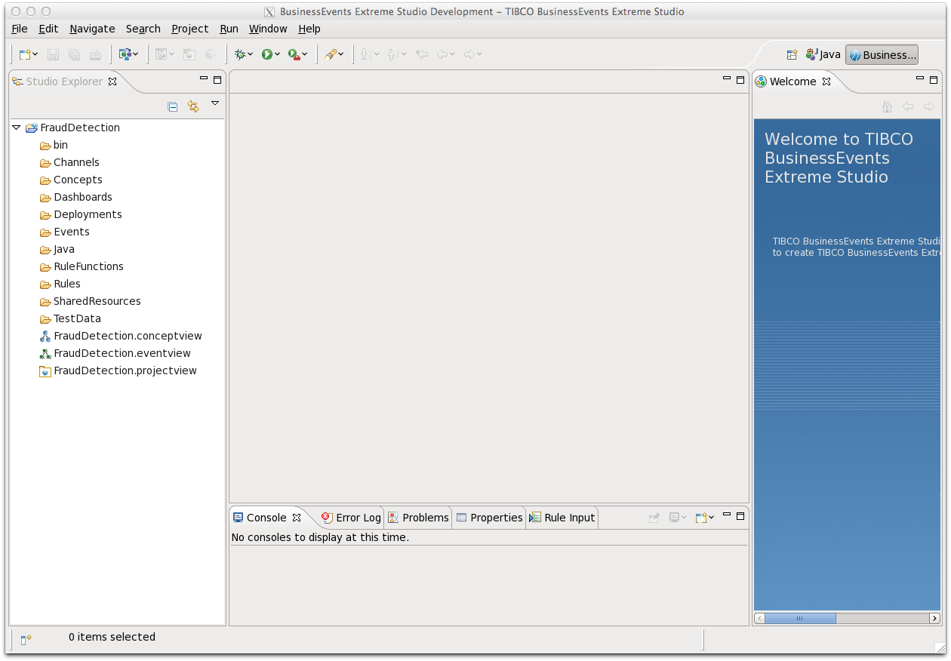The width and height of the screenshot is (951, 661).
Task: Click the Debug bug icon
Action: [x=240, y=54]
